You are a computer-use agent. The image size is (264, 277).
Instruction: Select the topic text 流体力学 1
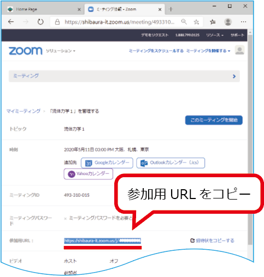[x=74, y=129]
